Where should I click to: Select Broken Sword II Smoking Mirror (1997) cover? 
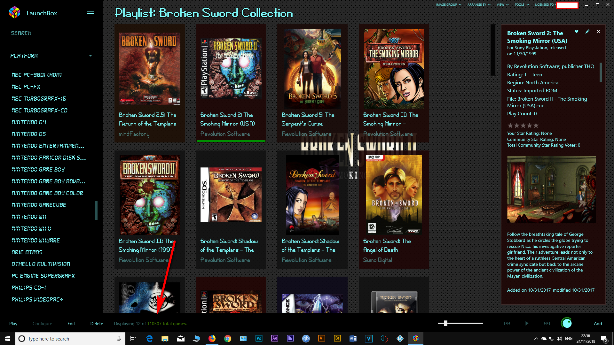[x=150, y=195]
